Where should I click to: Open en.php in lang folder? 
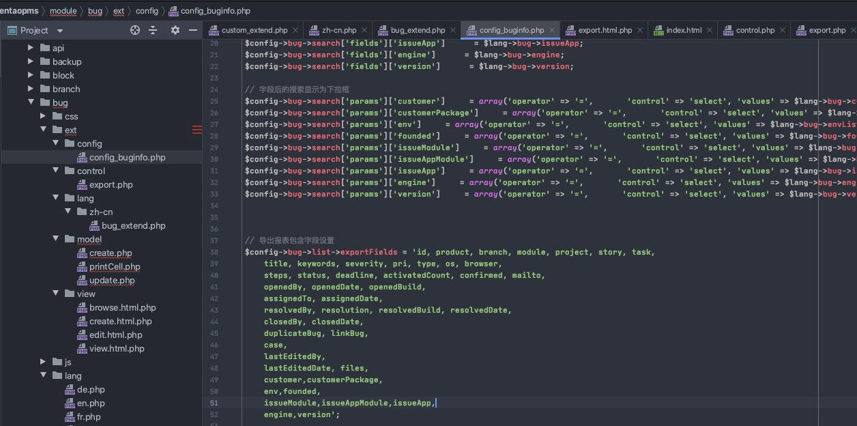pyautogui.click(x=91, y=403)
